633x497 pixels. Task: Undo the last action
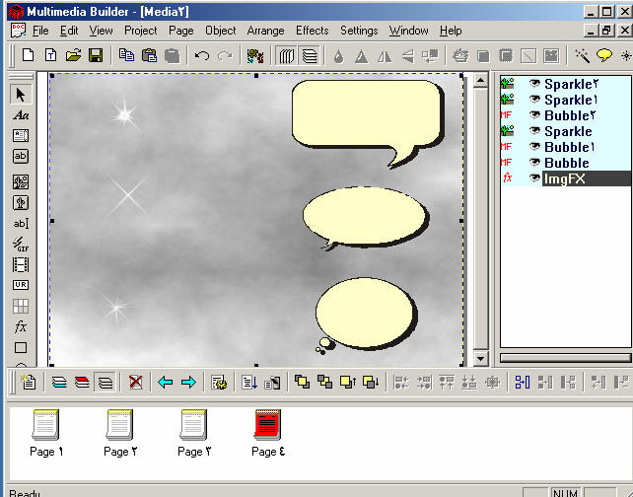202,55
